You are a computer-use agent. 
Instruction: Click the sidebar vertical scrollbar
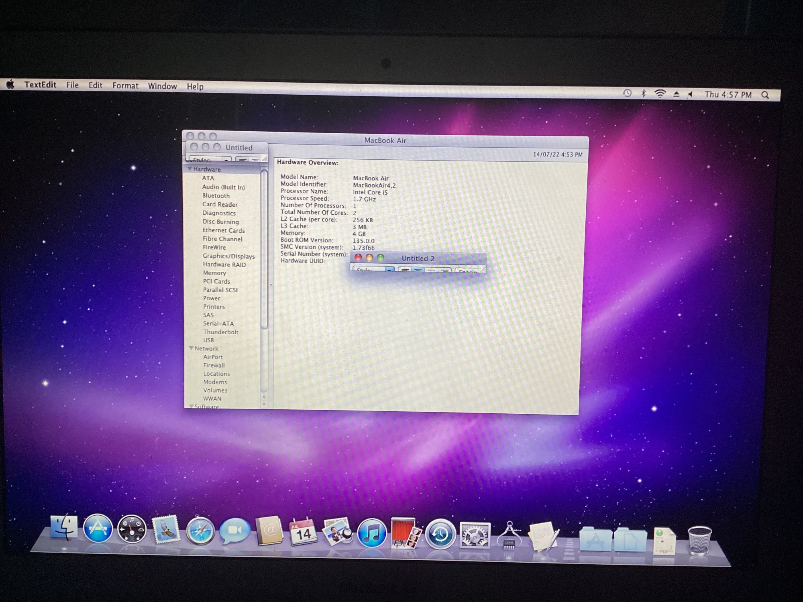(264, 249)
